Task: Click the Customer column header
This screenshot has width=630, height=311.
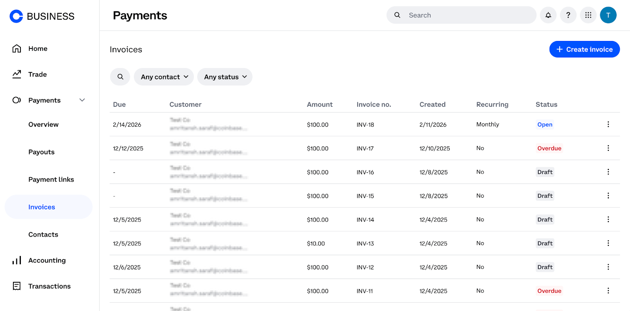Action: [185, 104]
